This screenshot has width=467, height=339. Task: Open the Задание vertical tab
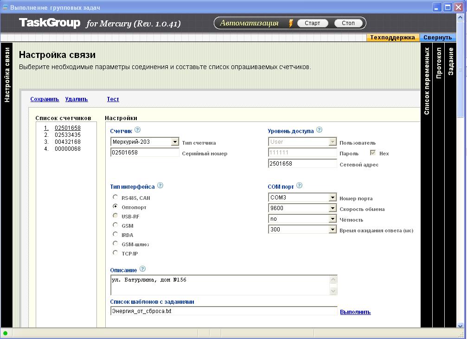pos(450,185)
